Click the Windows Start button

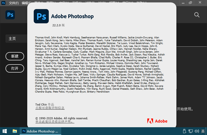click(x=5, y=131)
